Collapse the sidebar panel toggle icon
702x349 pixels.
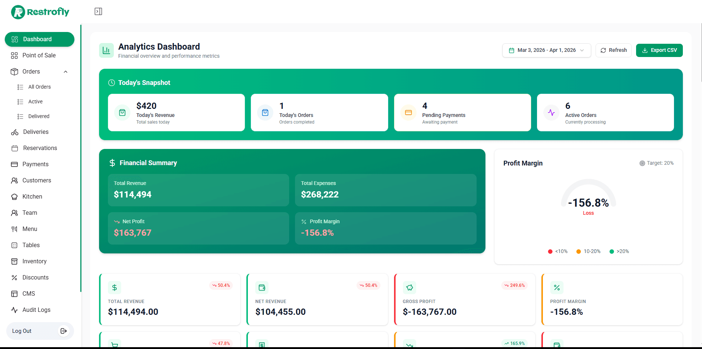[98, 11]
